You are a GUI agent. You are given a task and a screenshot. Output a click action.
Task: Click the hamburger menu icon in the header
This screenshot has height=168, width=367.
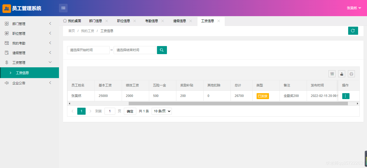[x=63, y=8]
